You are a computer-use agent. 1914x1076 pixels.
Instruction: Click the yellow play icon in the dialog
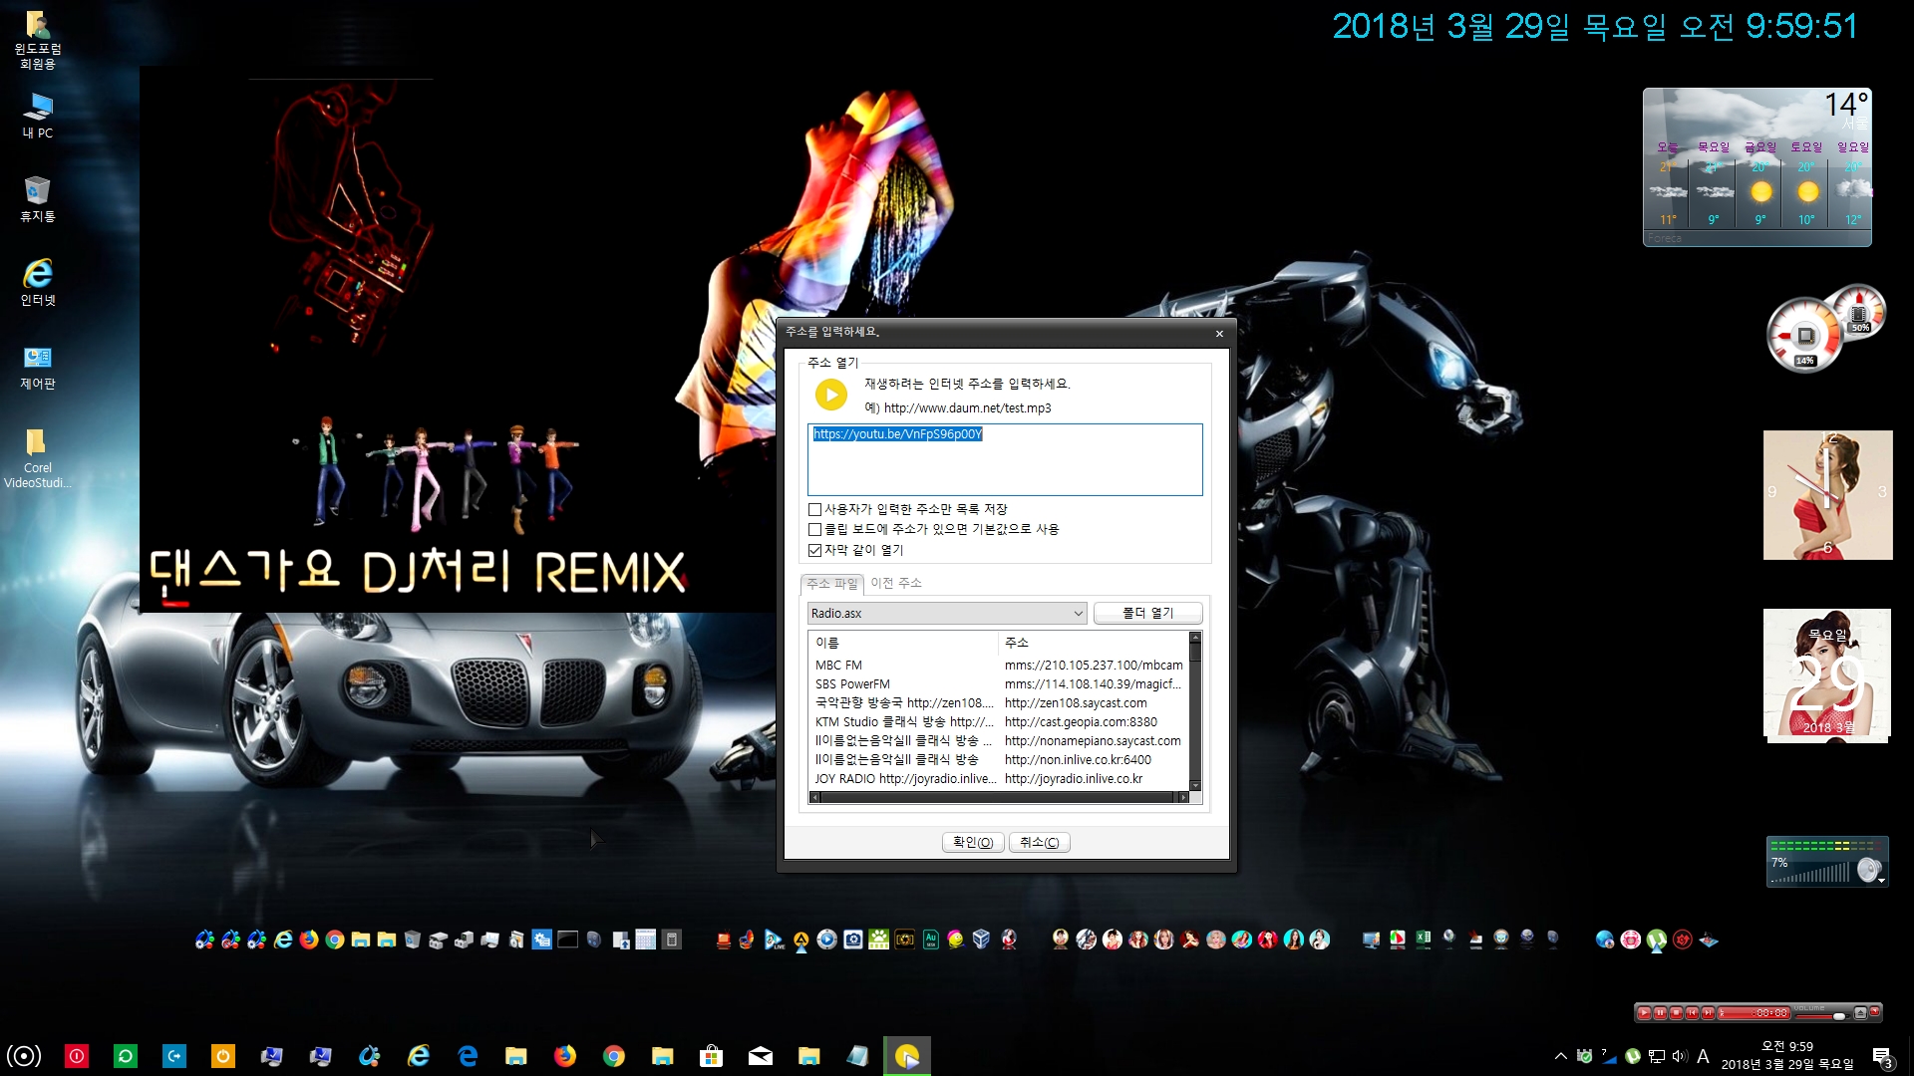[x=830, y=395]
